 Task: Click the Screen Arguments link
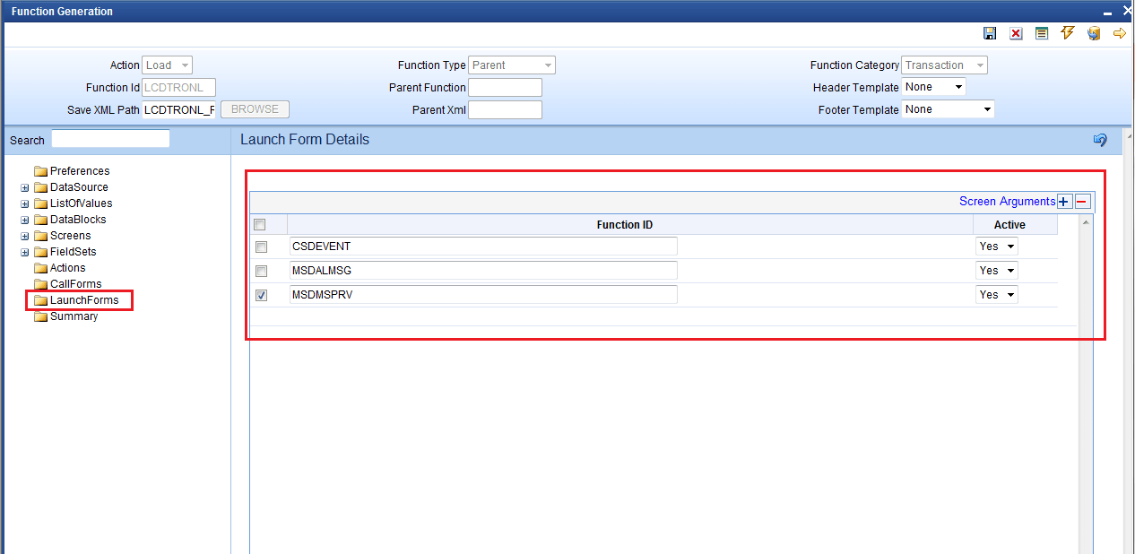point(1007,202)
